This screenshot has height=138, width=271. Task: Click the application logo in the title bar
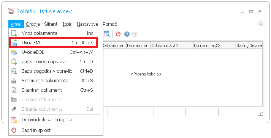[11, 11]
